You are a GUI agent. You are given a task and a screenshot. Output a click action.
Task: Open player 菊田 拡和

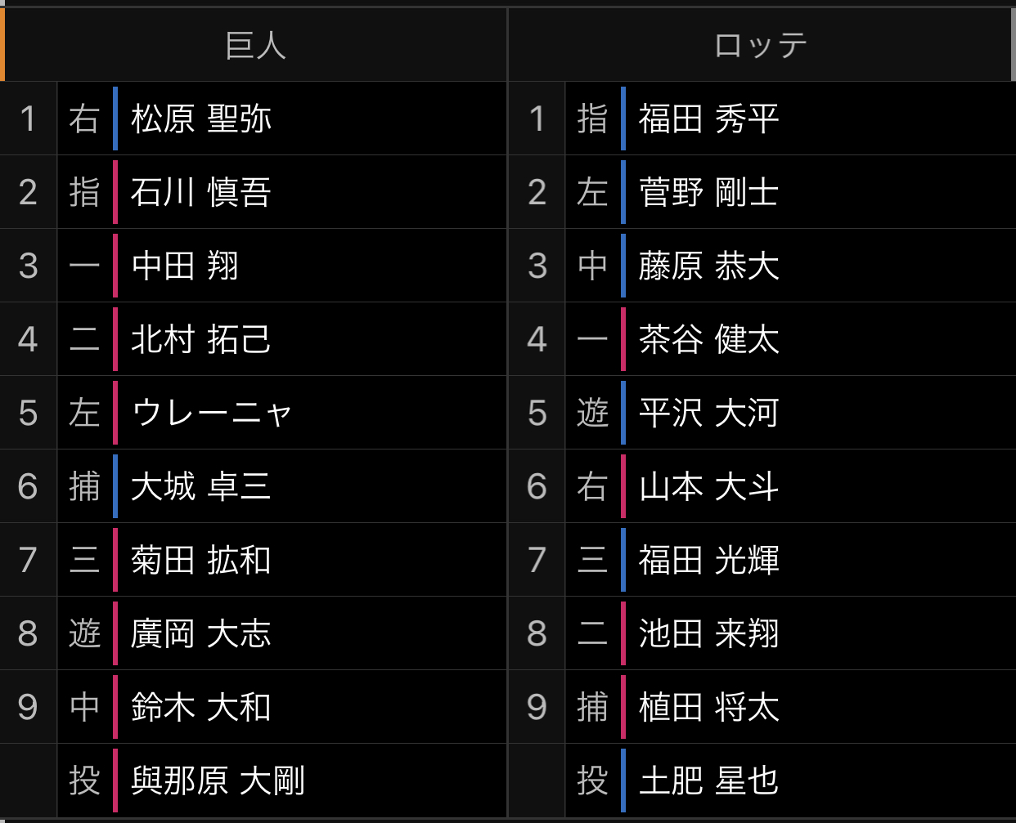[201, 560]
